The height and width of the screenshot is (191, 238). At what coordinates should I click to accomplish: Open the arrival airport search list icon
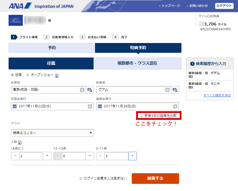click(175, 90)
